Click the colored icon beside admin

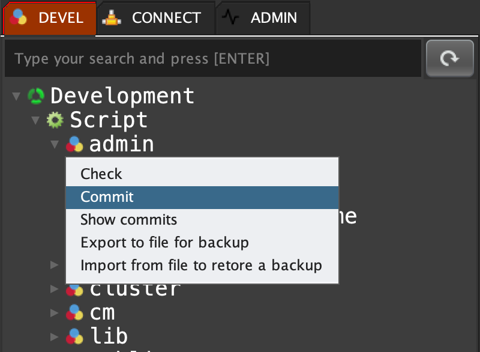74,144
